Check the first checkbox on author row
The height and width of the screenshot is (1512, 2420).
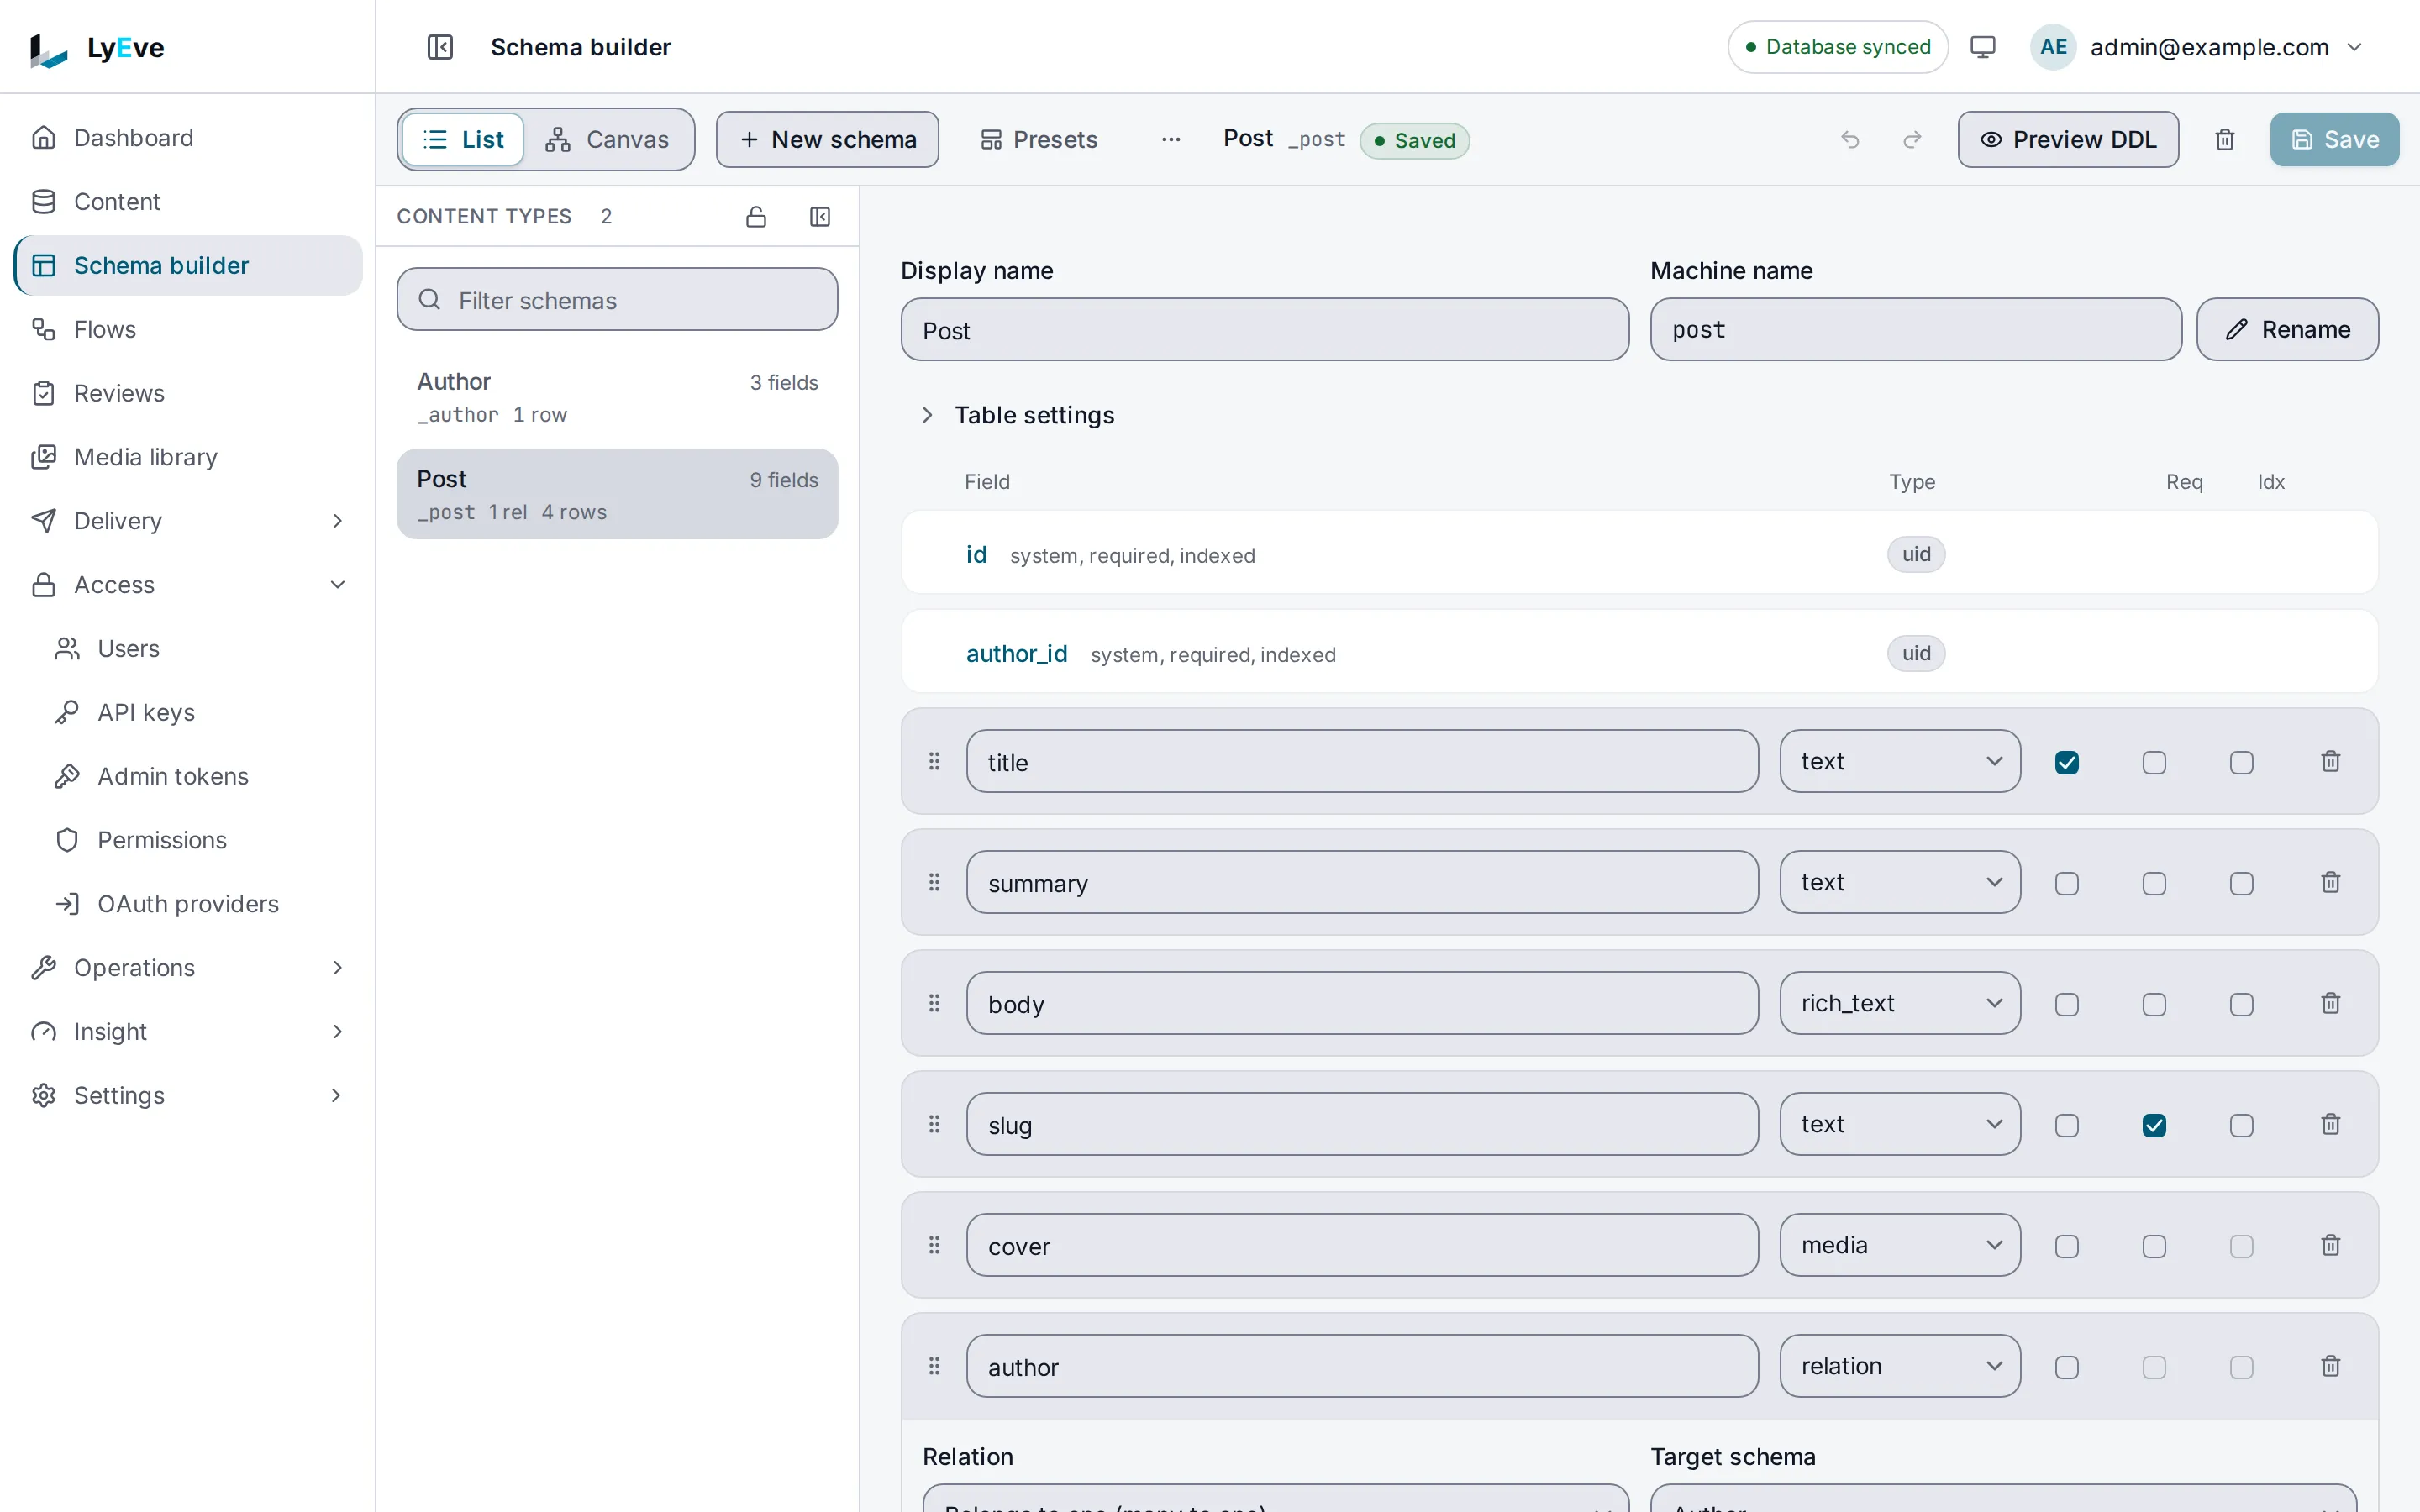[x=2067, y=1368]
